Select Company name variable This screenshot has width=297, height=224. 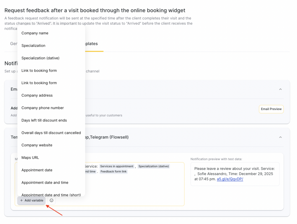(x=35, y=33)
